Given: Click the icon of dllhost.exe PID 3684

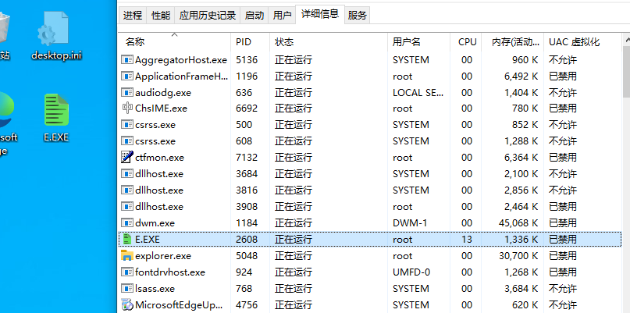Looking at the screenshot, I should point(127,173).
